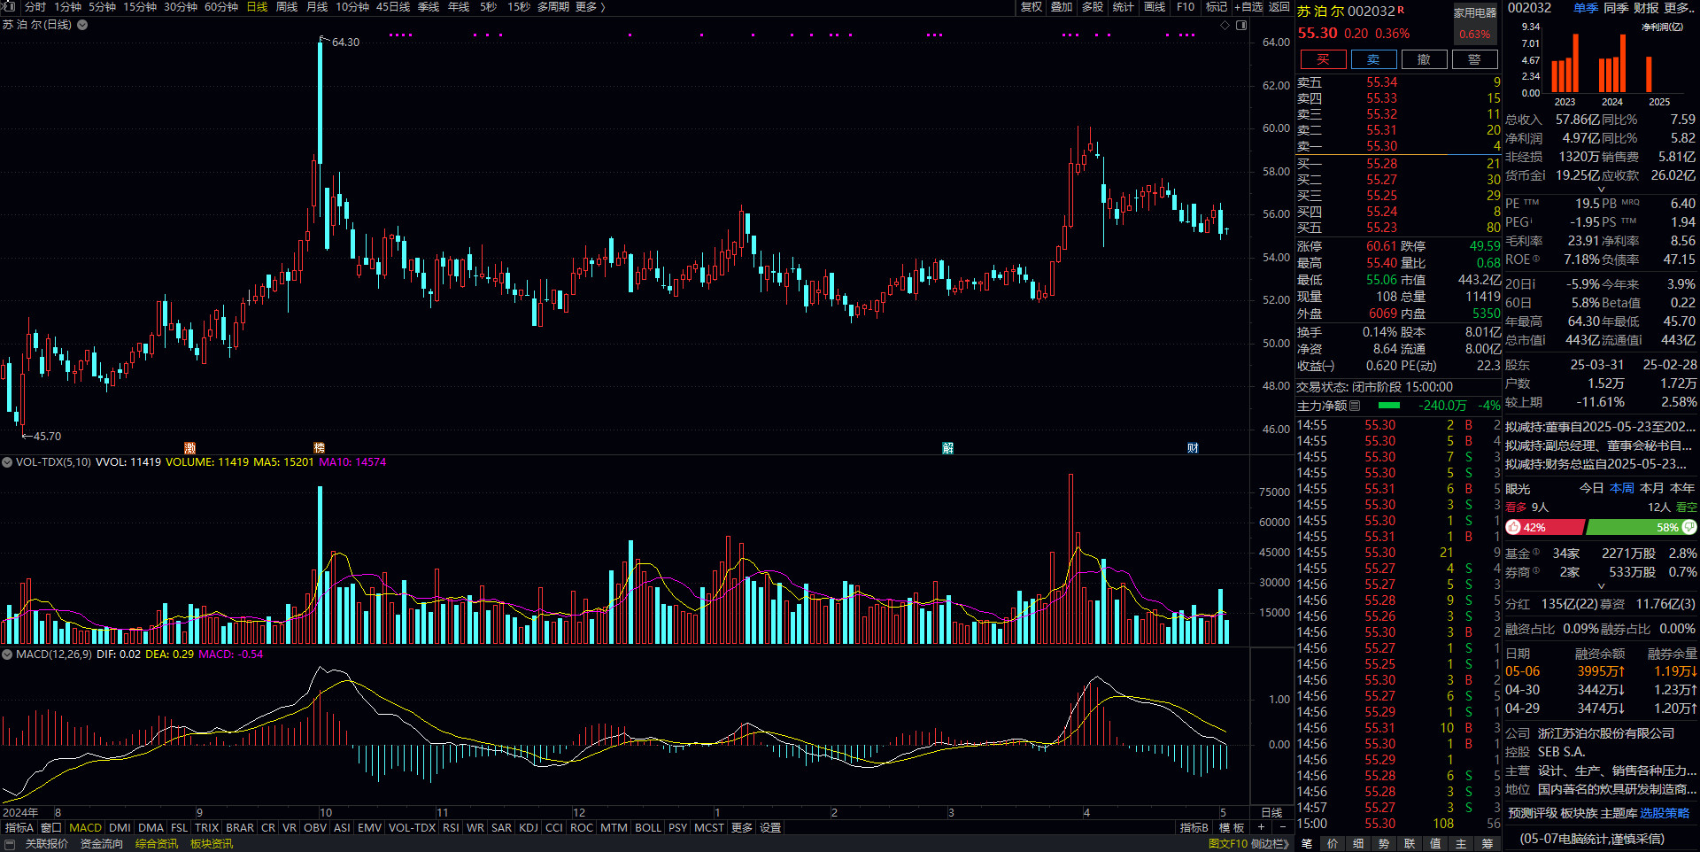Open 资金流向 tab
The height and width of the screenshot is (852, 1700).
point(102,844)
